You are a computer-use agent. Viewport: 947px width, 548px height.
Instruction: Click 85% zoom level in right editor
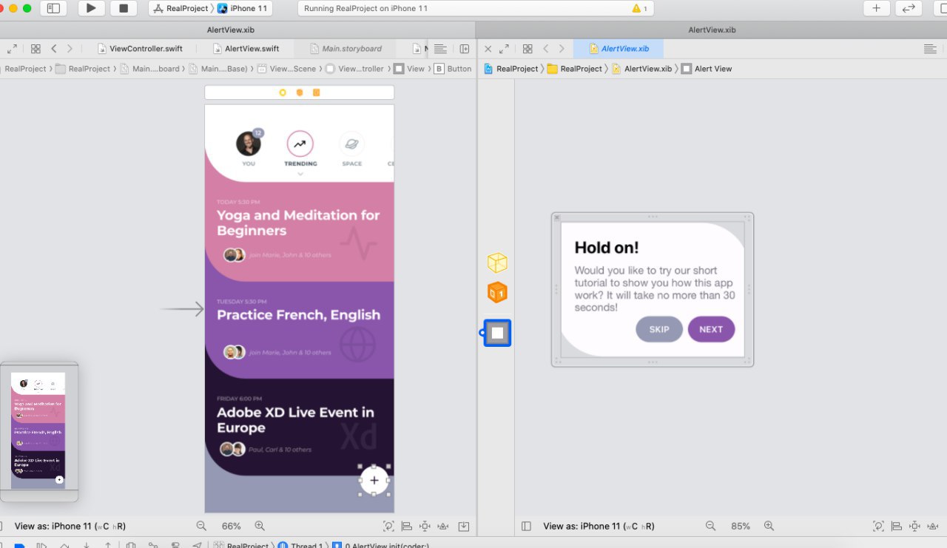[x=741, y=527]
